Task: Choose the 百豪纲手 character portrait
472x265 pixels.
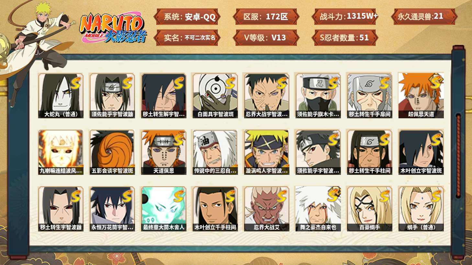Action: pyautogui.click(x=369, y=209)
